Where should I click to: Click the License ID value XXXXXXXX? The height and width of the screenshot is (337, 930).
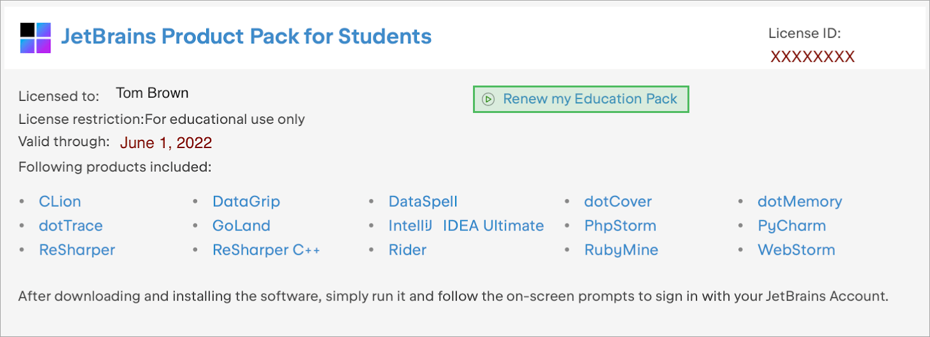click(812, 57)
